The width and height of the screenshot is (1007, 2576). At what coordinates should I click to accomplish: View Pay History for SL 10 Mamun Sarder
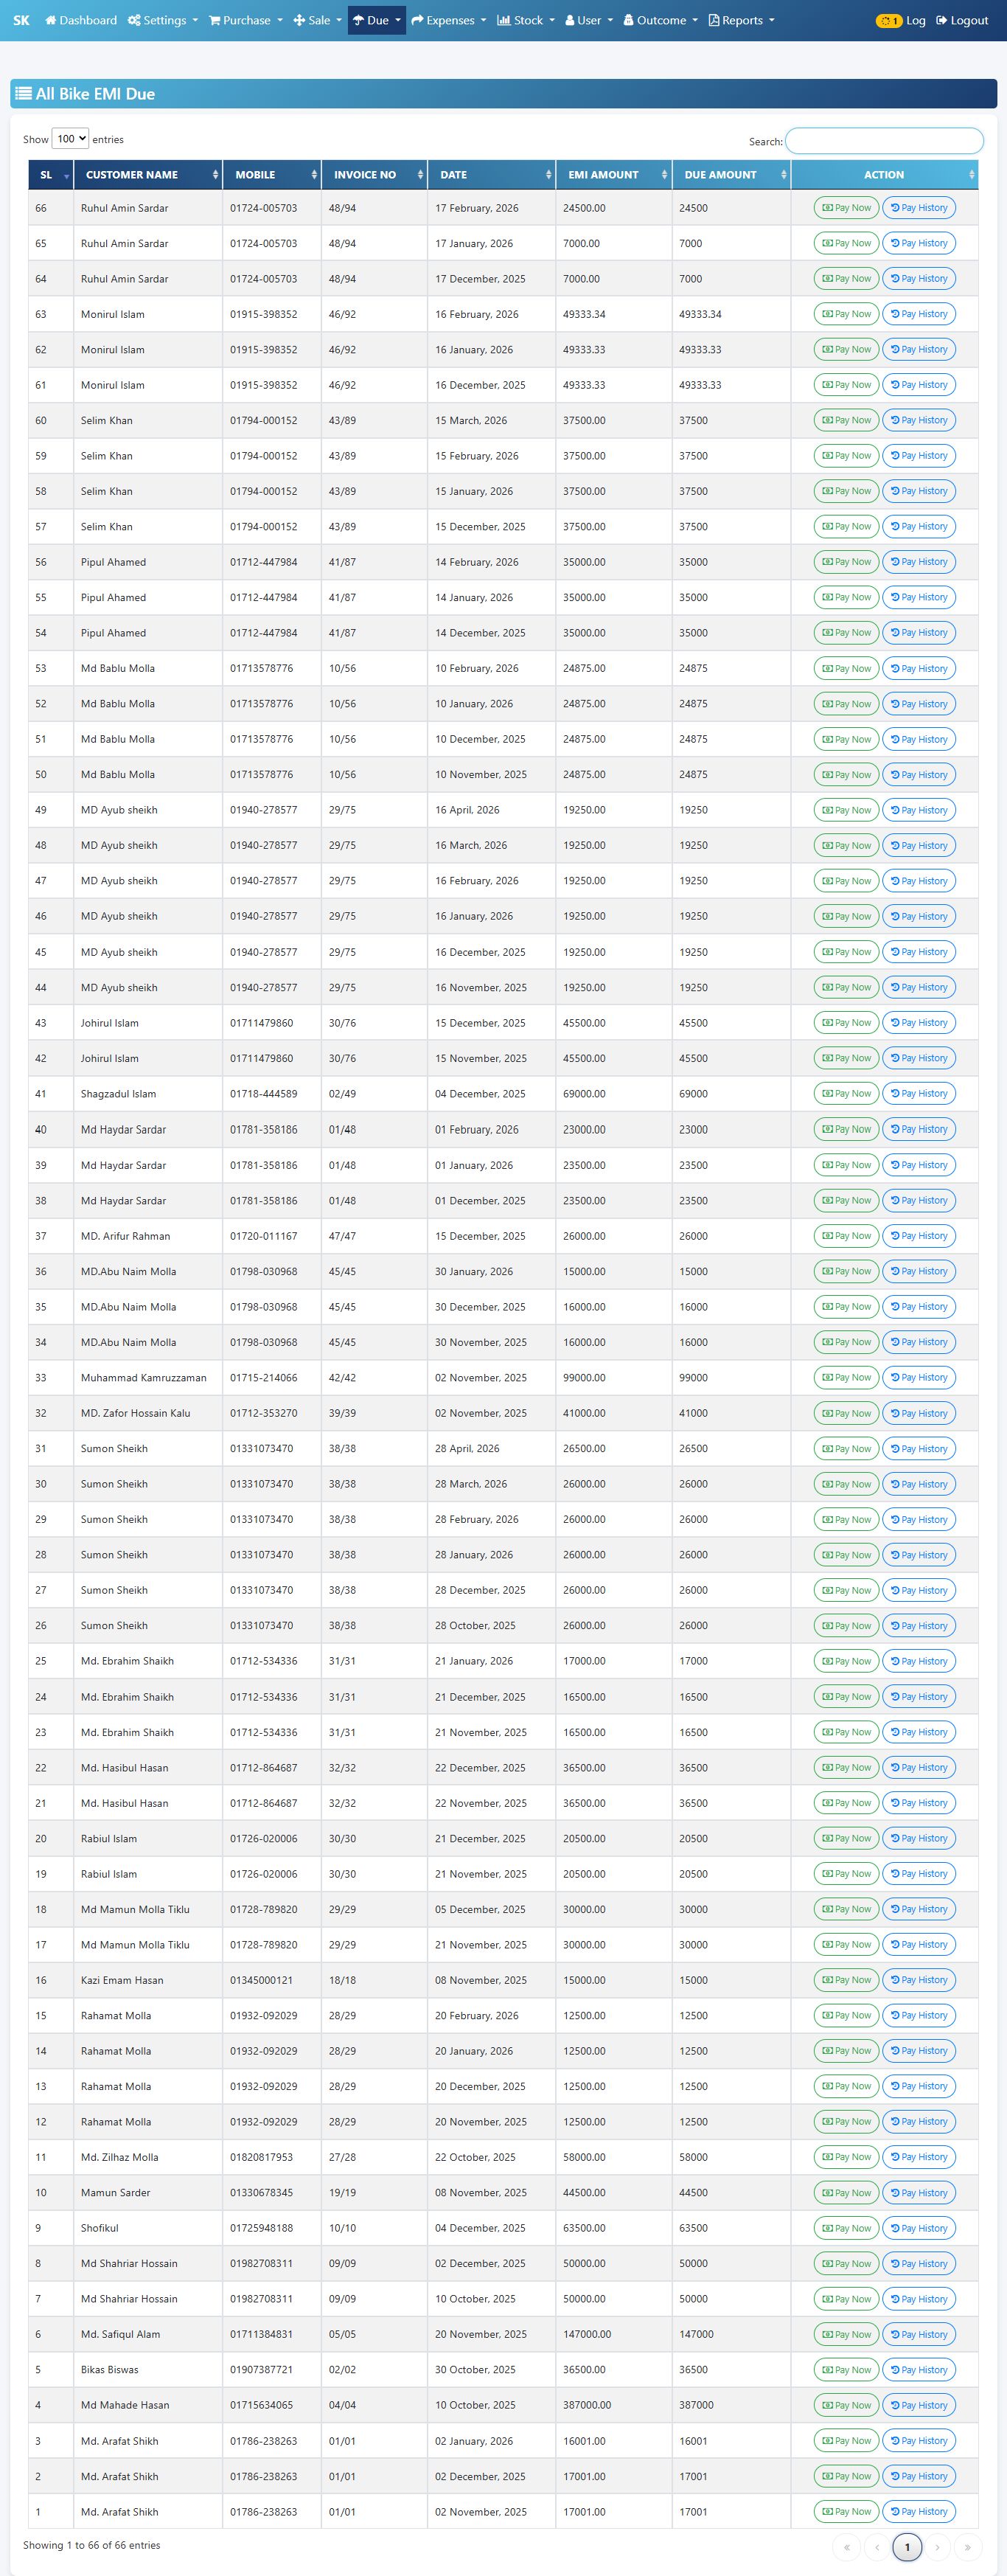point(919,2193)
